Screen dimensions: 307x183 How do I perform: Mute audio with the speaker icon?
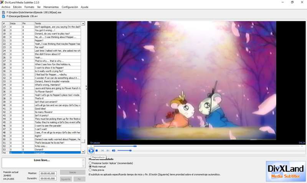tap(114, 150)
